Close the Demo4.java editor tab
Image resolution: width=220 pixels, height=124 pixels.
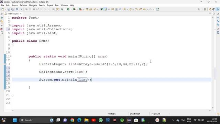[x=21, y=14]
